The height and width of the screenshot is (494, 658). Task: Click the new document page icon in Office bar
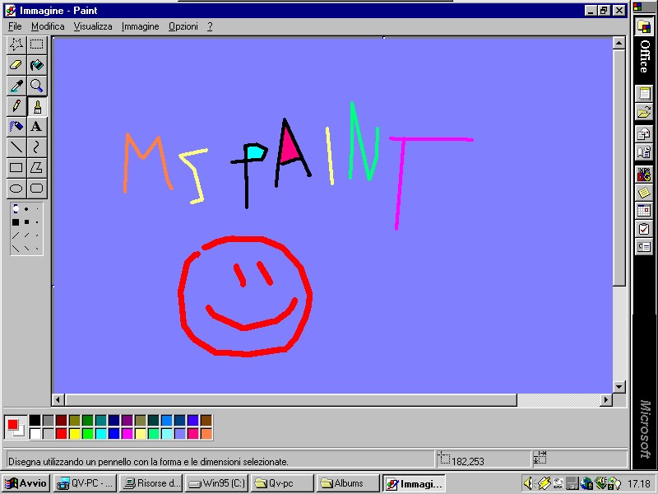point(644,93)
